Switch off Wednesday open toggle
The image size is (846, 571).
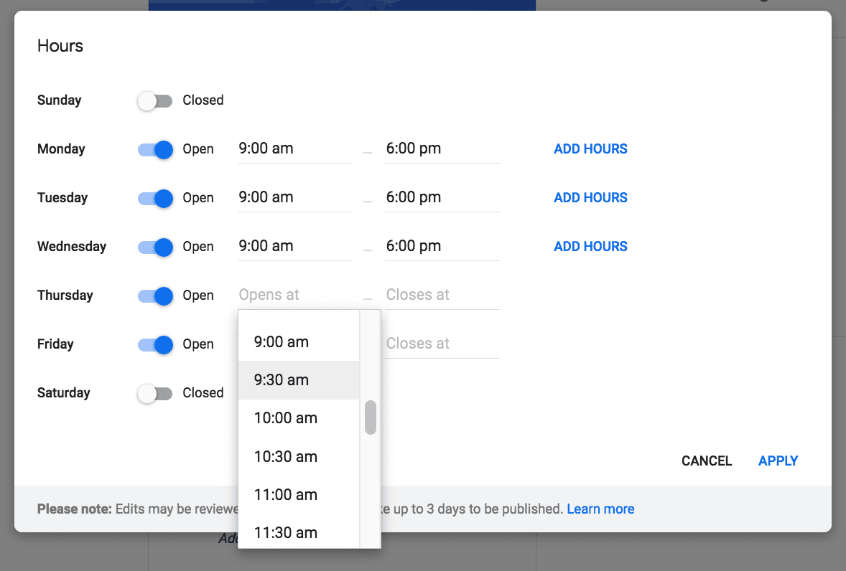coord(155,247)
